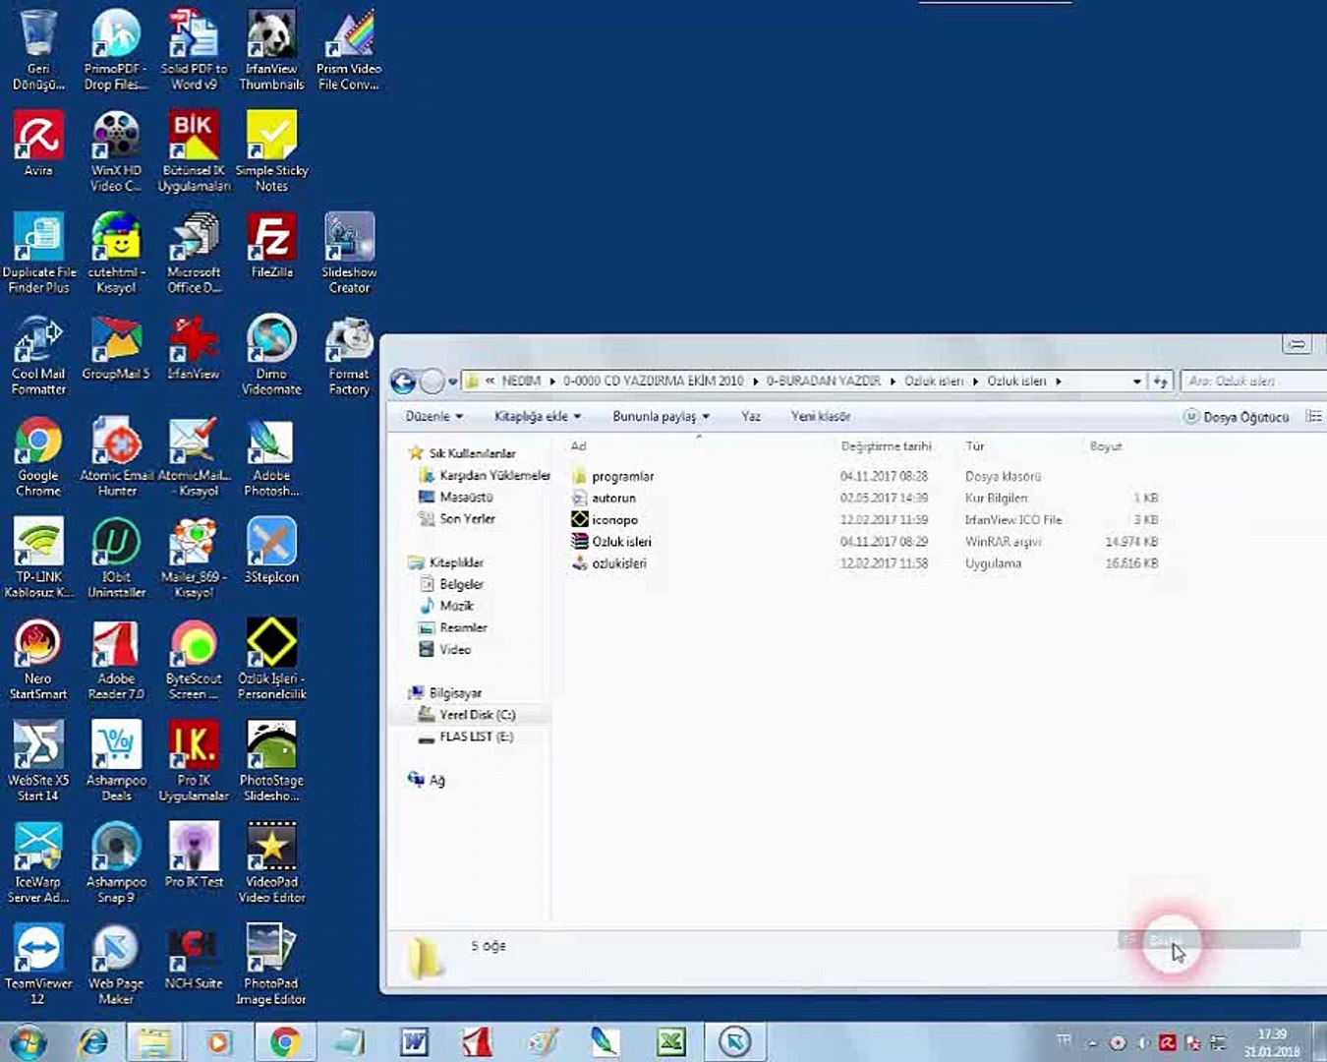The height and width of the screenshot is (1062, 1327).
Task: Sort files by the Ad column header
Action: click(x=579, y=446)
